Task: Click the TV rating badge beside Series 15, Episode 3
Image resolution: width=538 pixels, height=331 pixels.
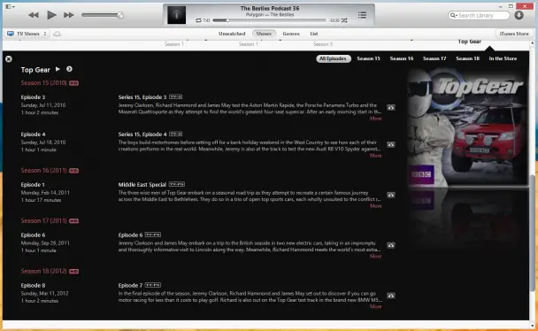Action: tap(176, 97)
